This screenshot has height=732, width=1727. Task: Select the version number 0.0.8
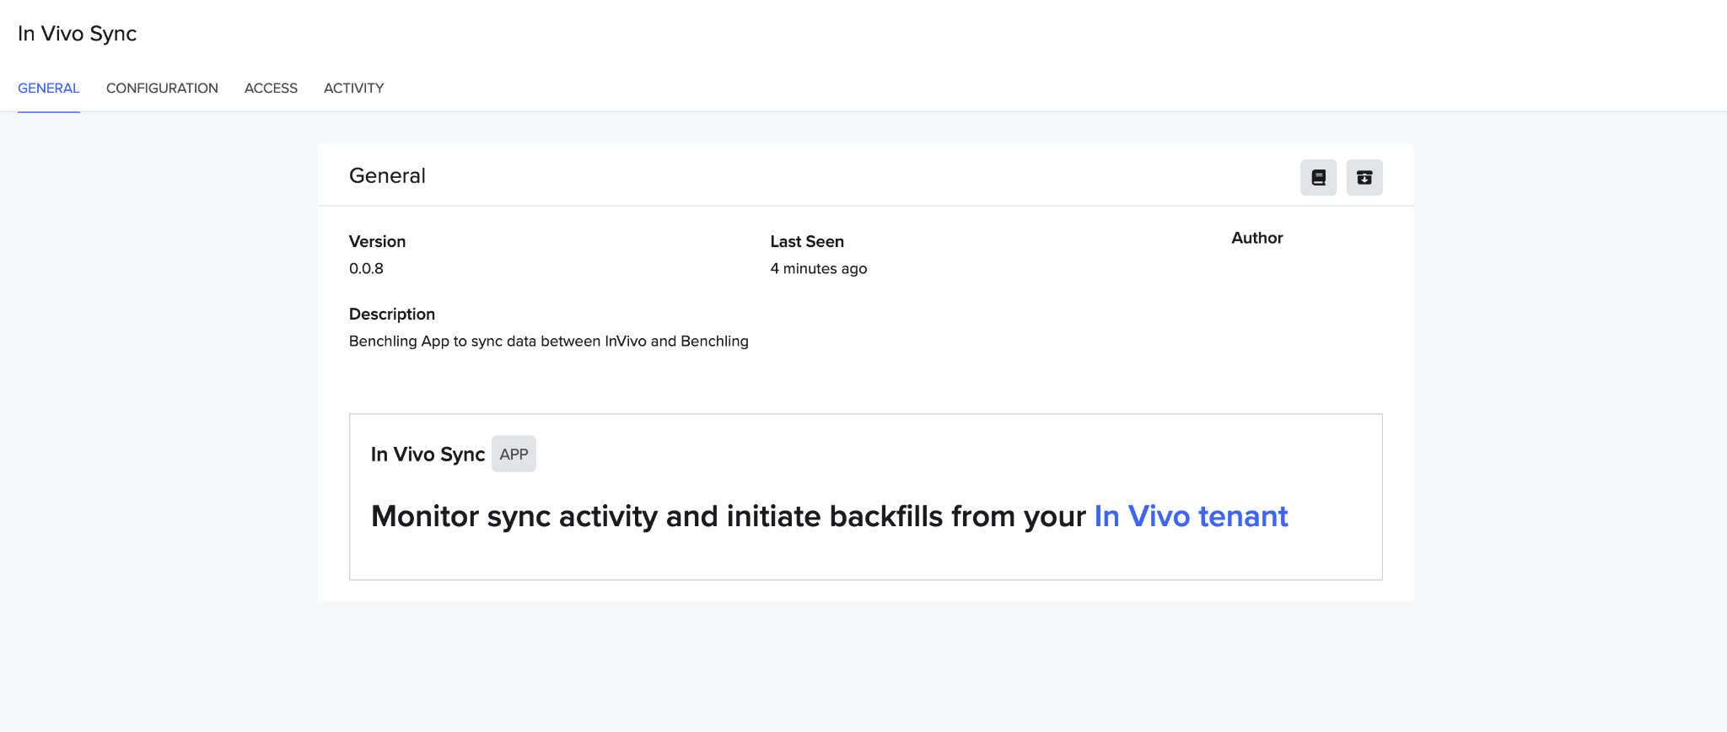[x=366, y=268]
